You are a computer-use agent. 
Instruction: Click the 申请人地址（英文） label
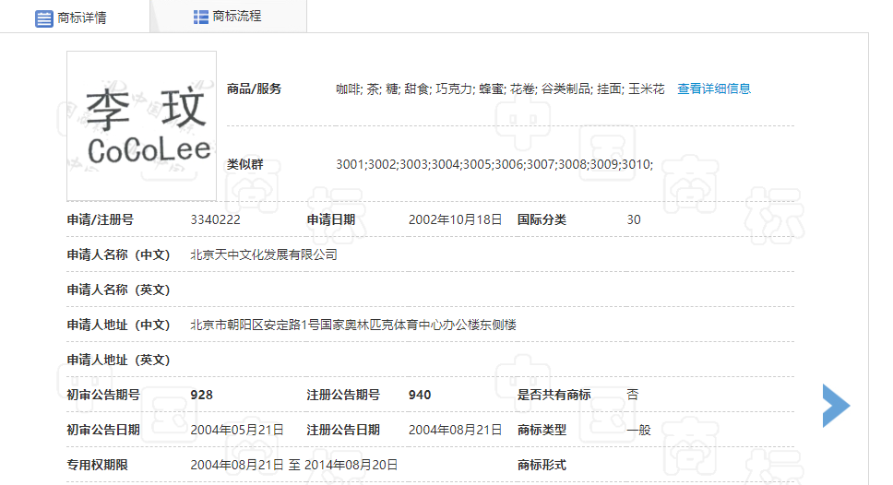(x=118, y=360)
